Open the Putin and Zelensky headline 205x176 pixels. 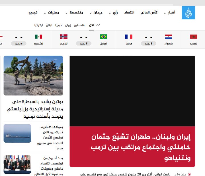pos(35,109)
